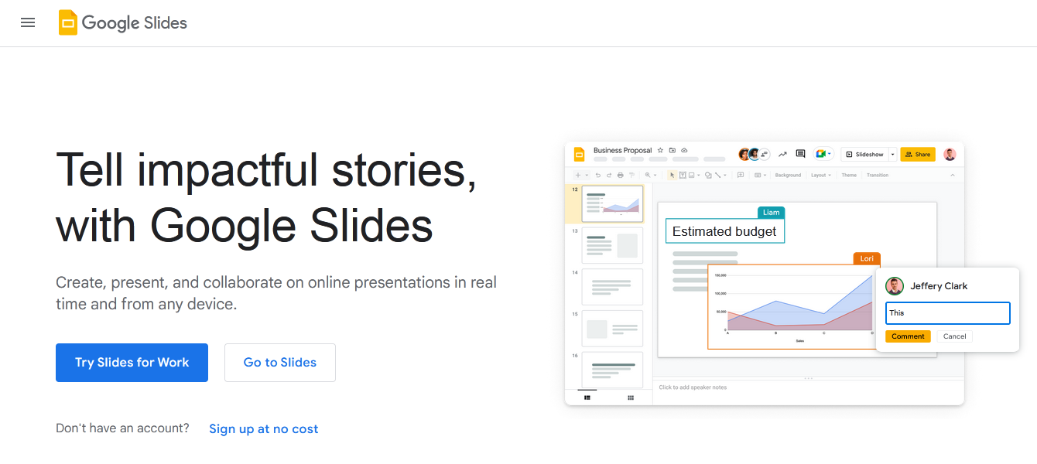This screenshot has width=1037, height=464.
Task: Click Jeffery Clark's avatar in comment
Action: [895, 286]
